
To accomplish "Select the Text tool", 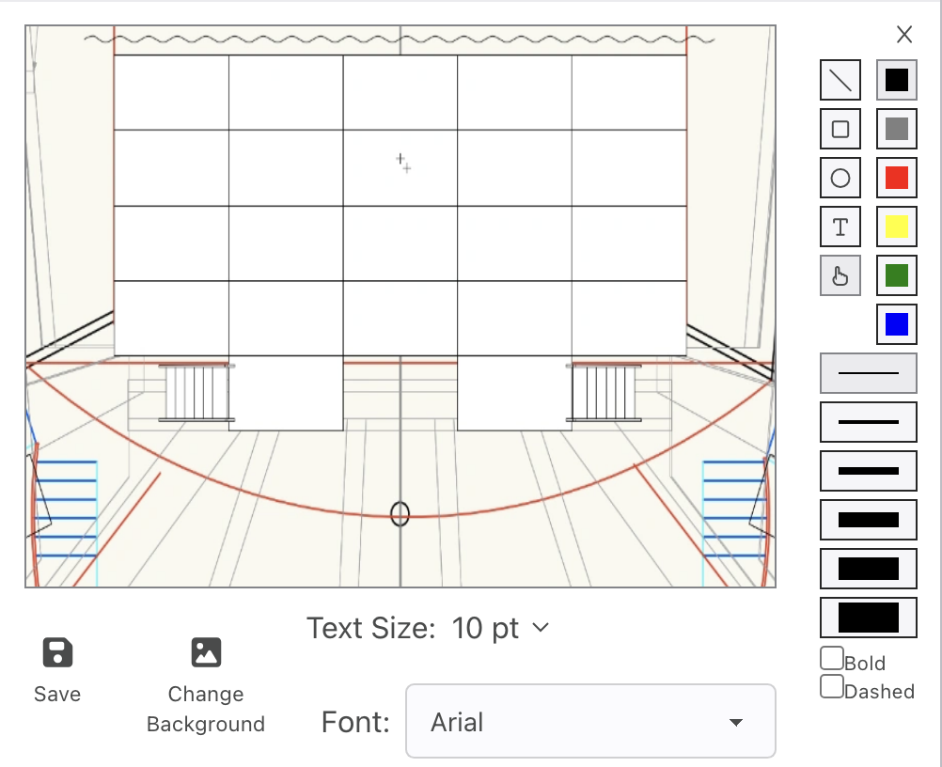I will pyautogui.click(x=840, y=227).
